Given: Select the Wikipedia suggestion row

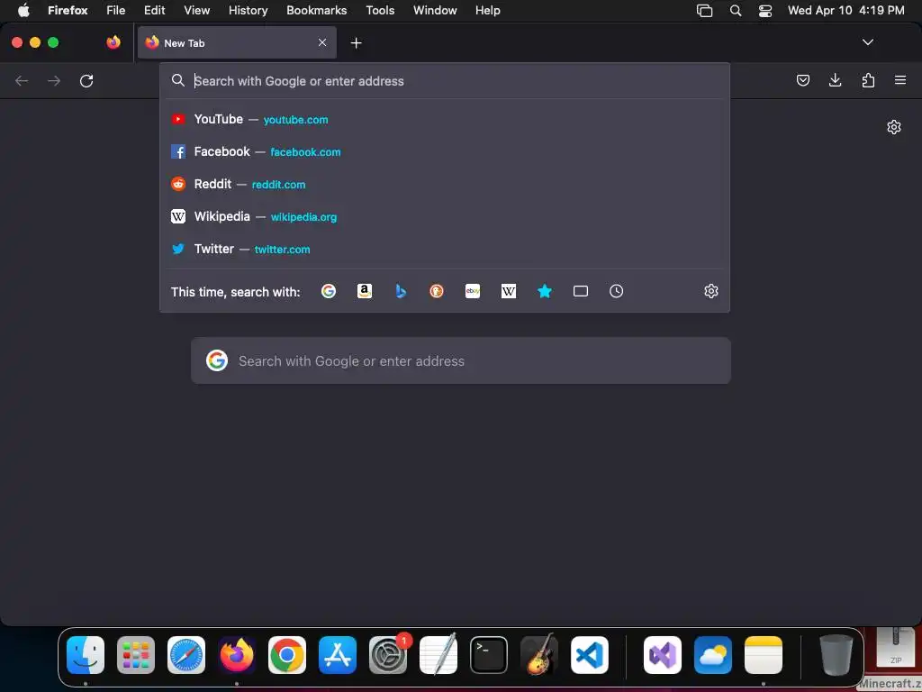Looking at the screenshot, I should pyautogui.click(x=445, y=216).
